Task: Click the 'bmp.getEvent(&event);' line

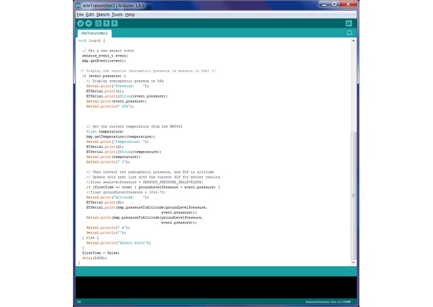Action: tap(104, 61)
